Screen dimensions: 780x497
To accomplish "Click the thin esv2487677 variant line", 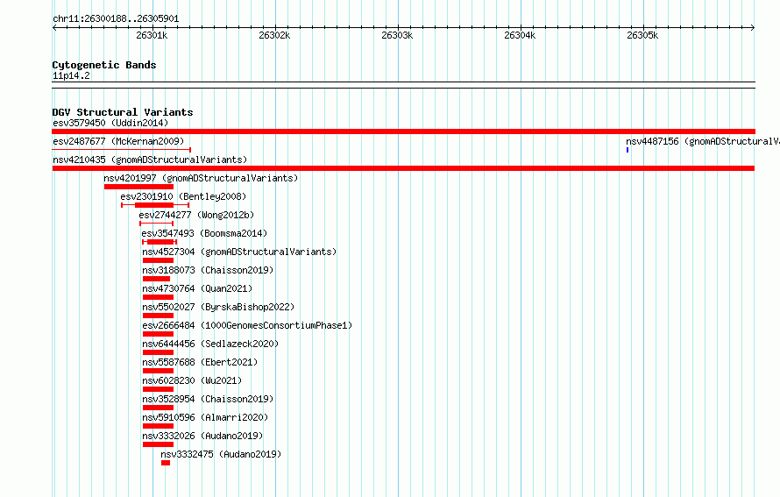I will (121, 150).
